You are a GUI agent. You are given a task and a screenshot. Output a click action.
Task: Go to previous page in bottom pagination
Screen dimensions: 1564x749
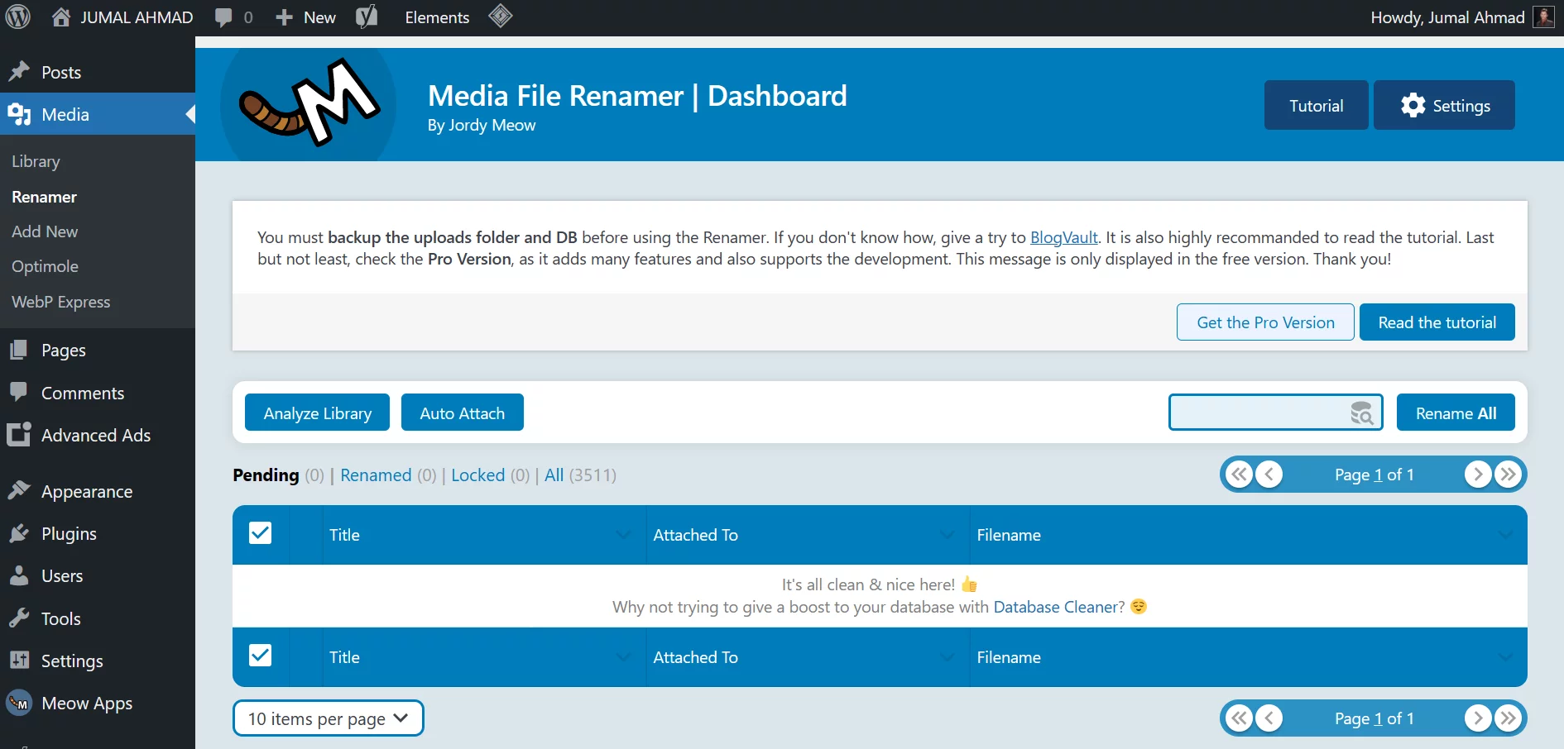pyautogui.click(x=1269, y=718)
